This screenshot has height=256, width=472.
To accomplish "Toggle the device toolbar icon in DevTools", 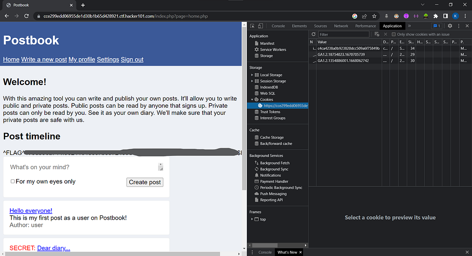I will click(260, 26).
